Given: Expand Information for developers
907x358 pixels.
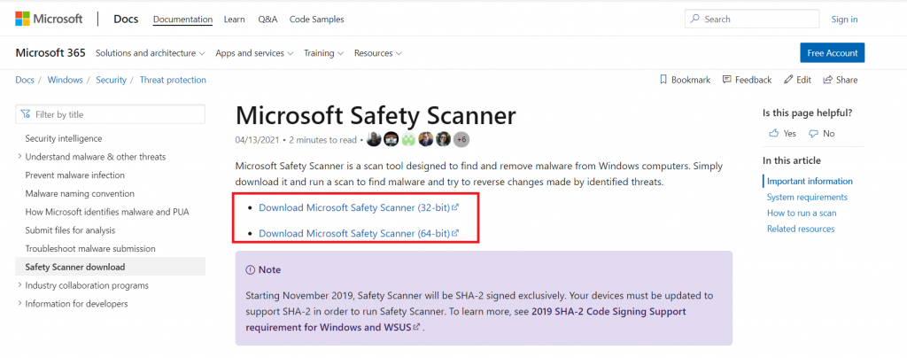Looking at the screenshot, I should point(19,303).
